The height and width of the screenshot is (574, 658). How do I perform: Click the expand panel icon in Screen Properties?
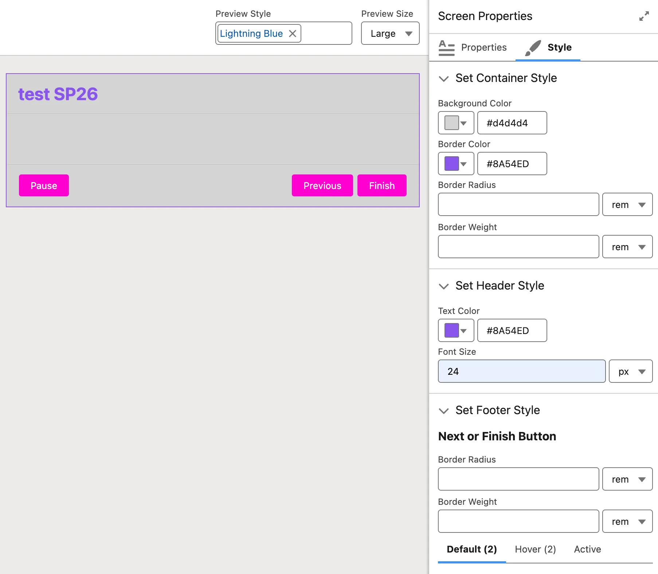(644, 16)
